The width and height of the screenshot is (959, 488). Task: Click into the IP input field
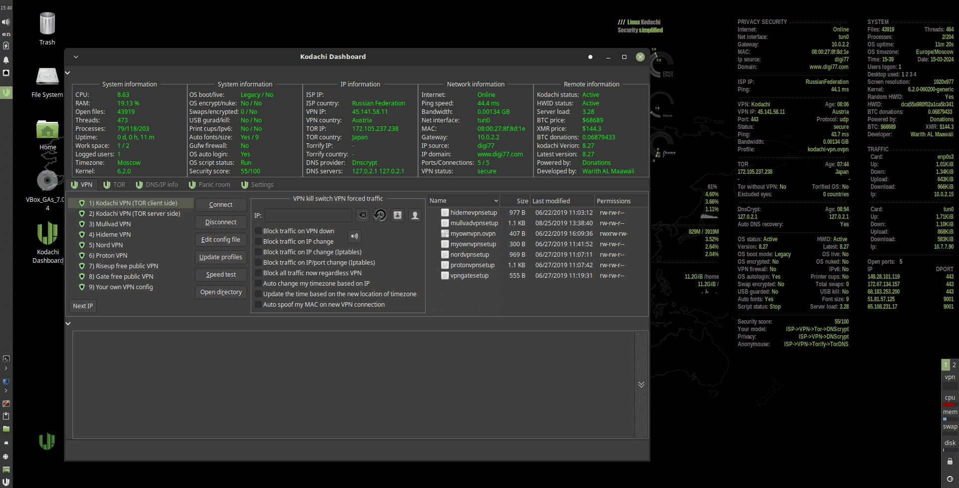tap(308, 216)
